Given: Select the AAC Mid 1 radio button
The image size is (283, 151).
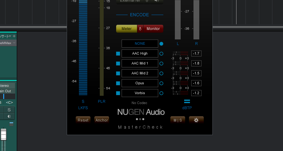Looking at the screenshot, I should click(161, 64).
